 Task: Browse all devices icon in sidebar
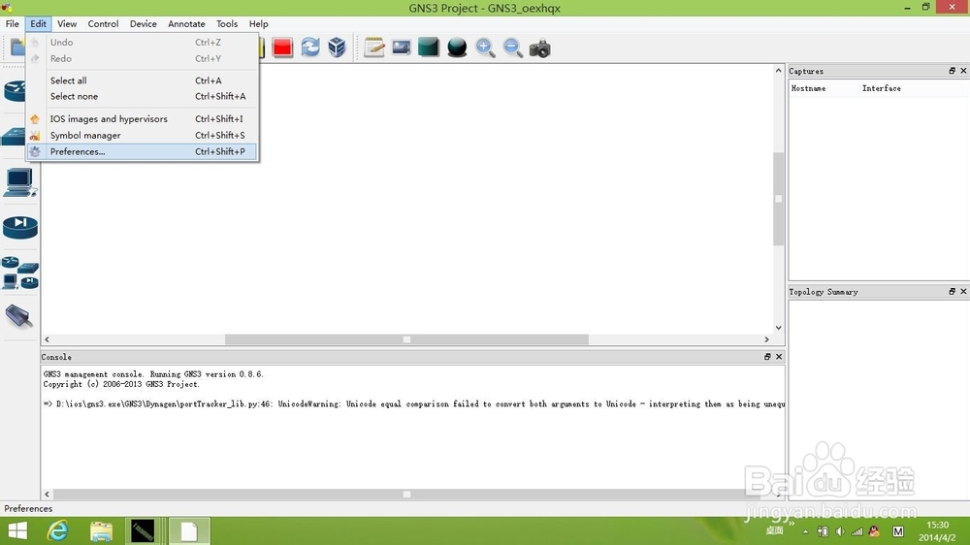pyautogui.click(x=19, y=273)
